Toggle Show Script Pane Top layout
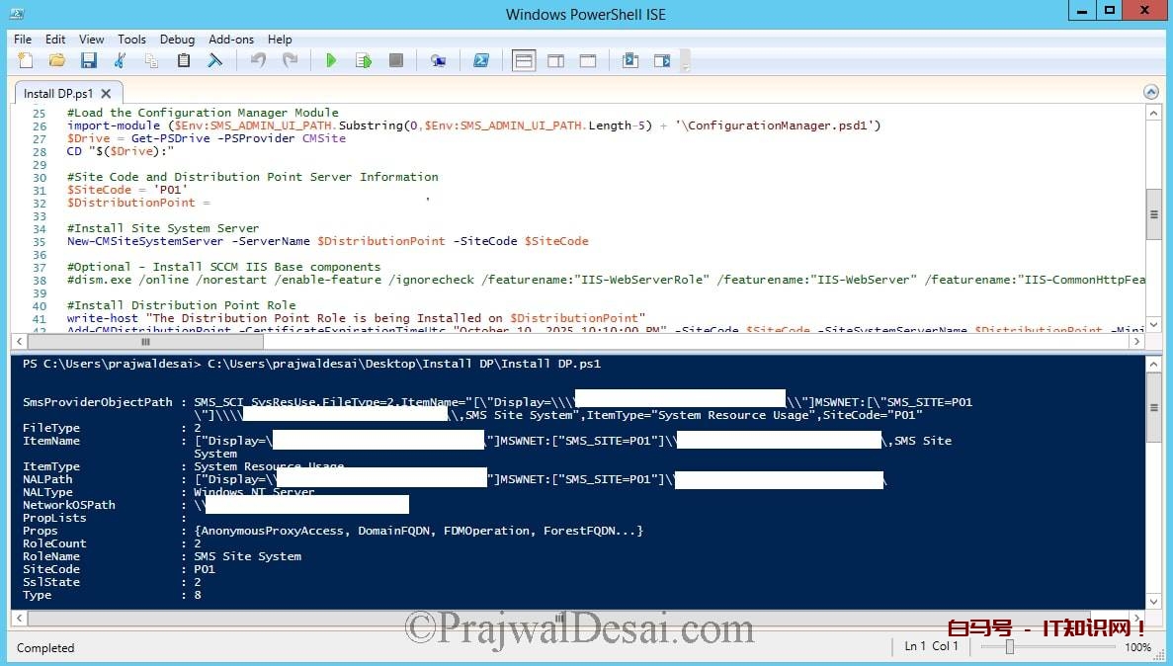 tap(524, 61)
